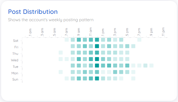
Task: Click the 9 pm axis label
Action: coord(151,32)
